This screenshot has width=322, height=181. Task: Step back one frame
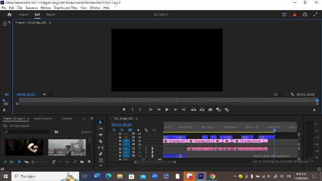click(159, 110)
